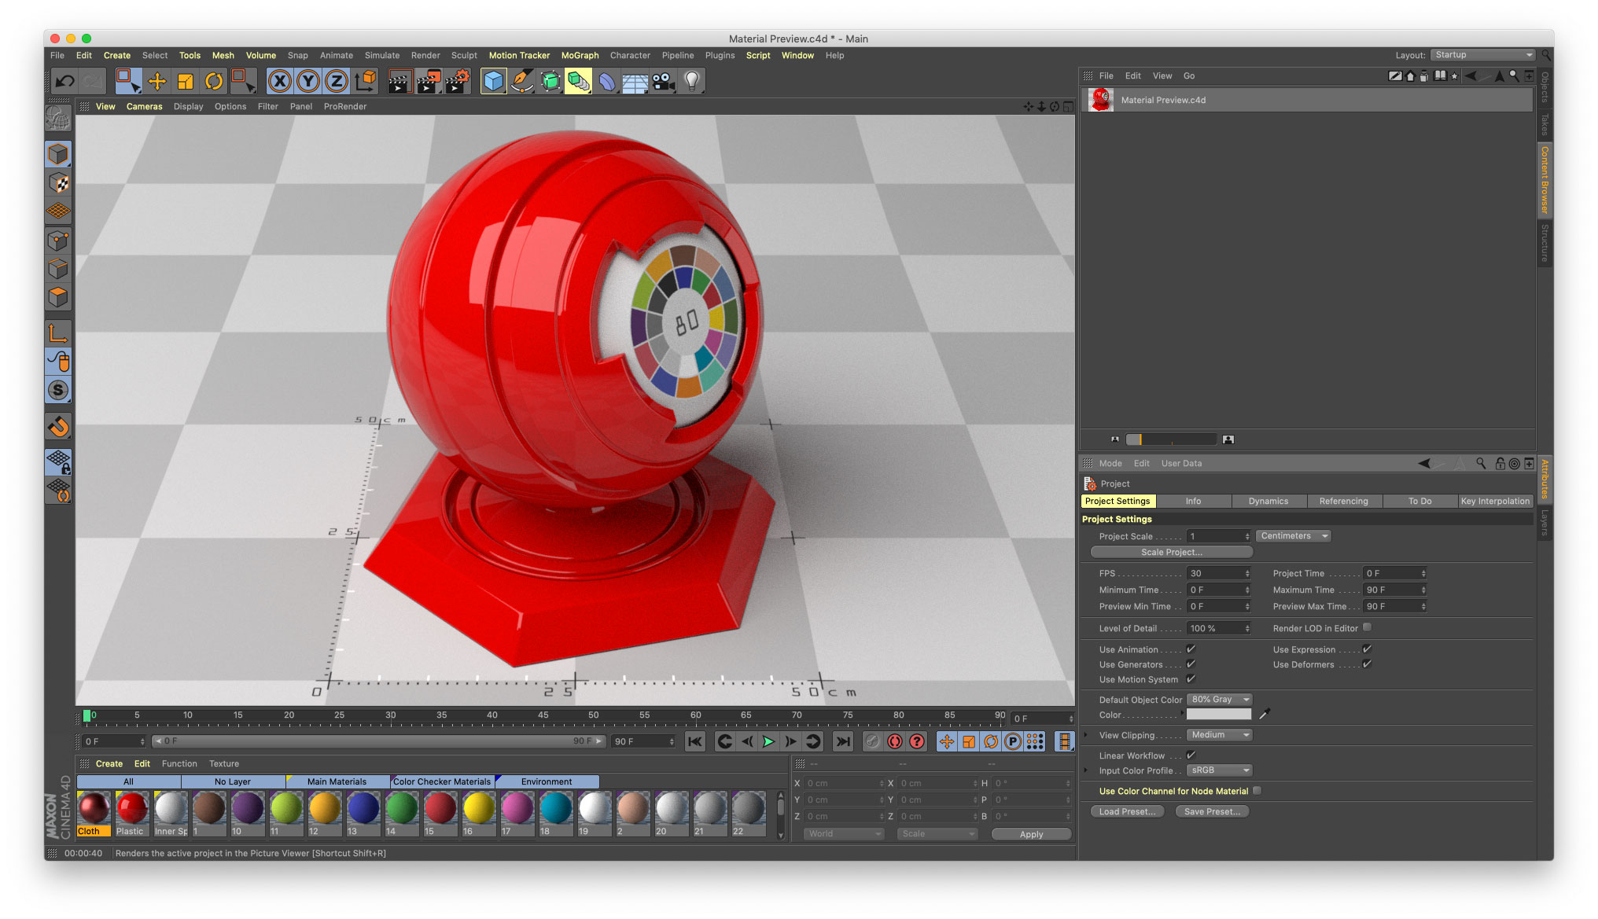Toggle Use Animation checkbox
The image size is (1598, 919).
pos(1191,649)
